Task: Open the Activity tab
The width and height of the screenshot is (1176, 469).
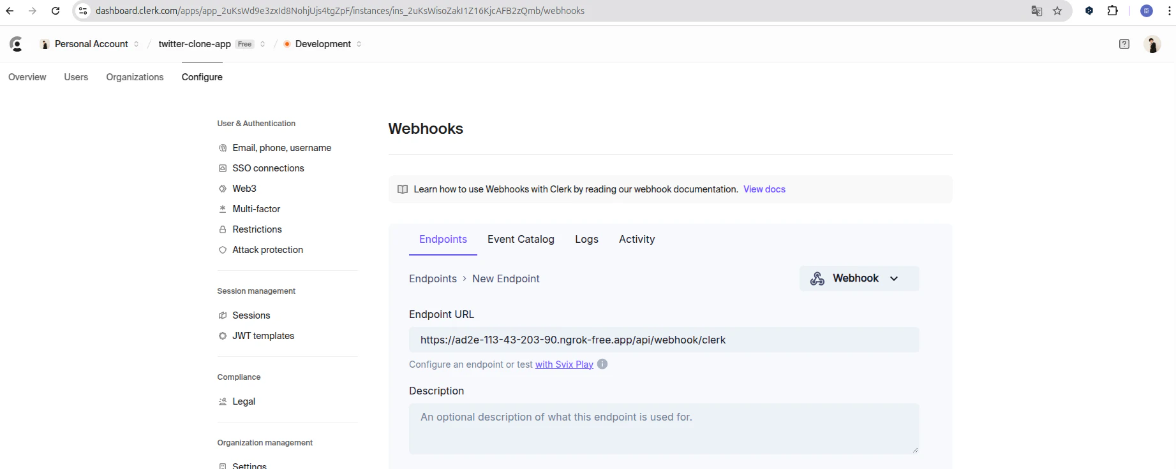Action: pyautogui.click(x=637, y=240)
